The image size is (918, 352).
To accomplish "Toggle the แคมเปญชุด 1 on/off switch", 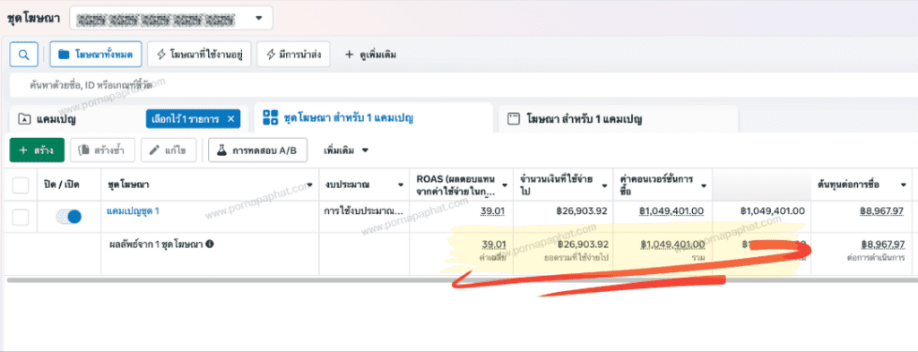I will tap(69, 217).
